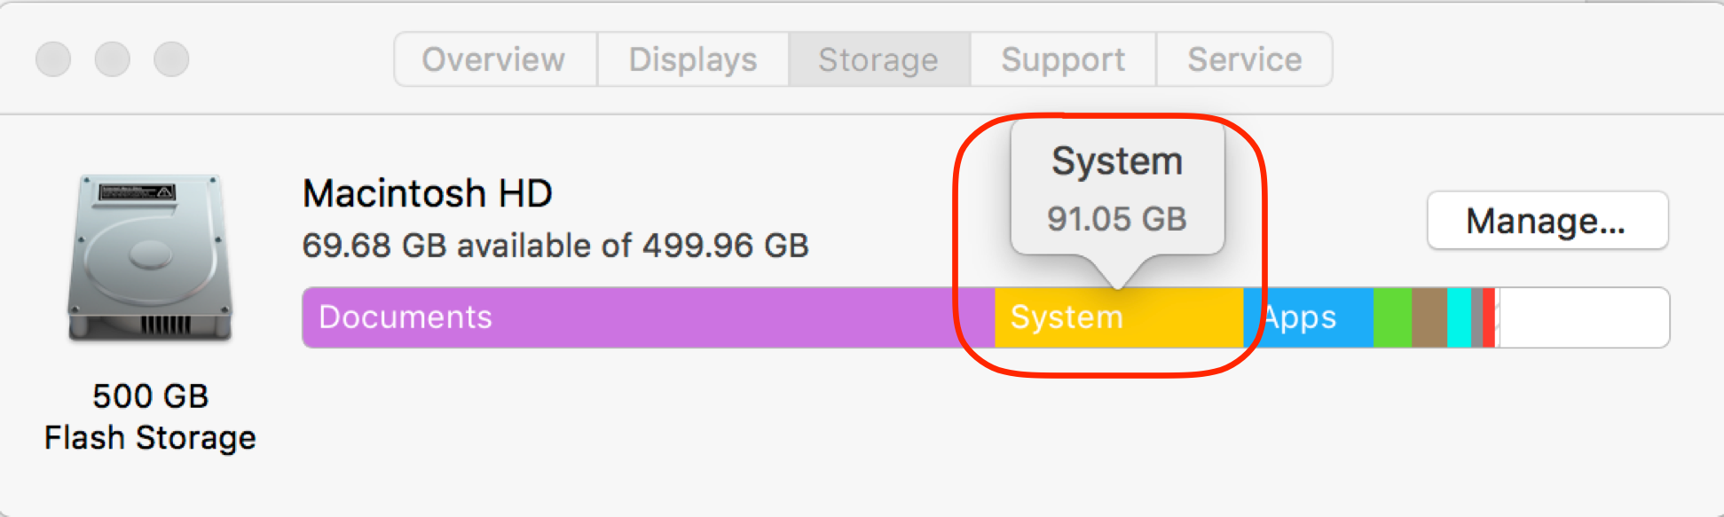Close the About This Mac window
Screen dimensions: 1724x517
click(53, 59)
